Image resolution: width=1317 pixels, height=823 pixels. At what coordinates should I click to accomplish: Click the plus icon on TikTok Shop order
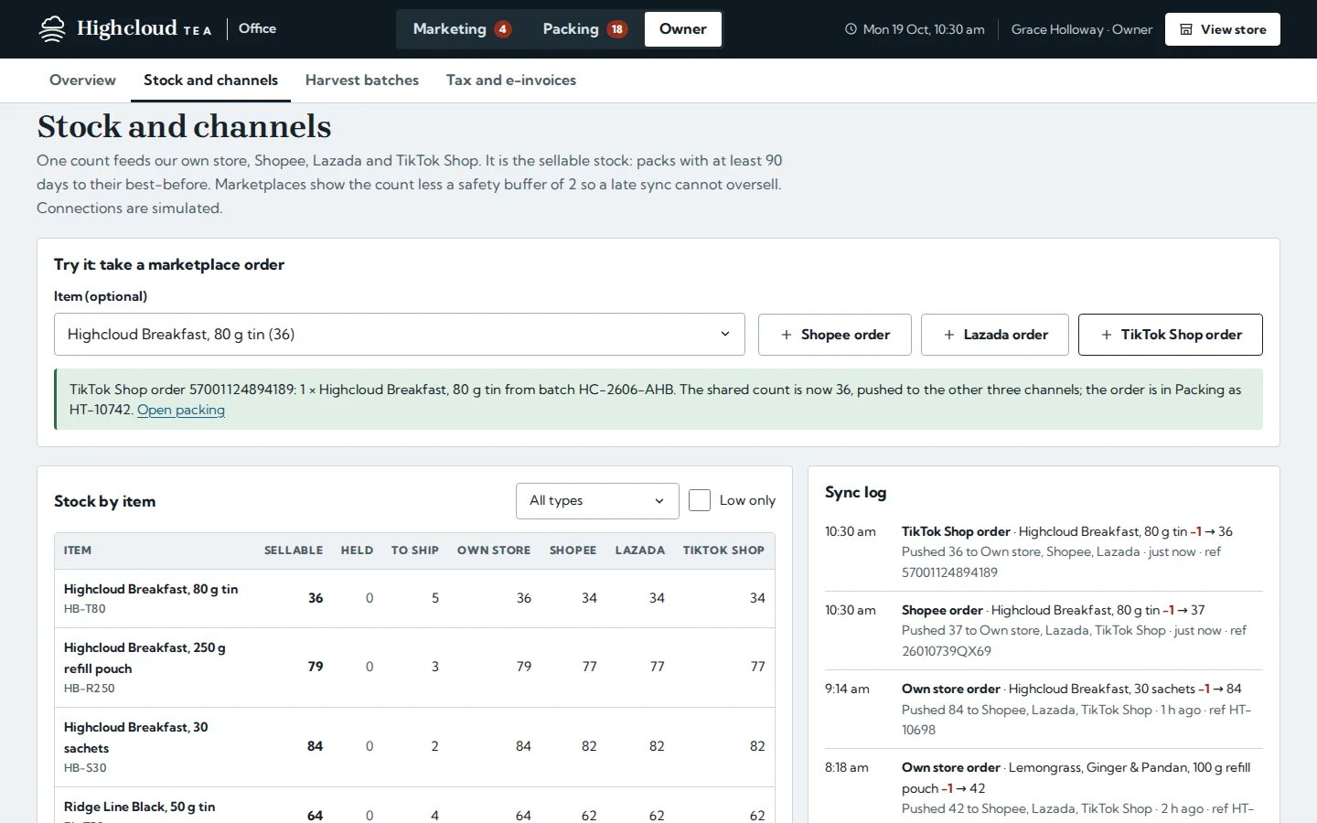(x=1107, y=335)
